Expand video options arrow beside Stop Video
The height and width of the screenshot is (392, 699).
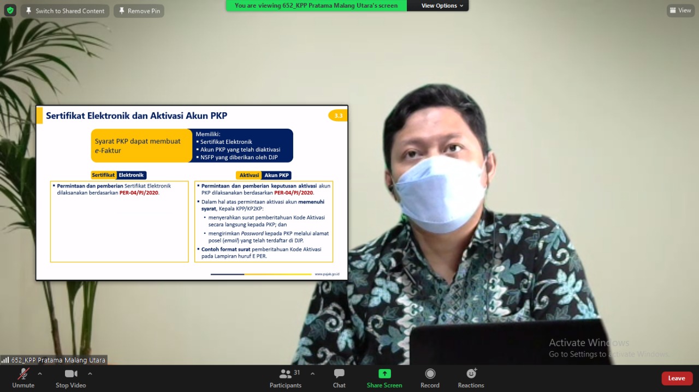click(90, 374)
